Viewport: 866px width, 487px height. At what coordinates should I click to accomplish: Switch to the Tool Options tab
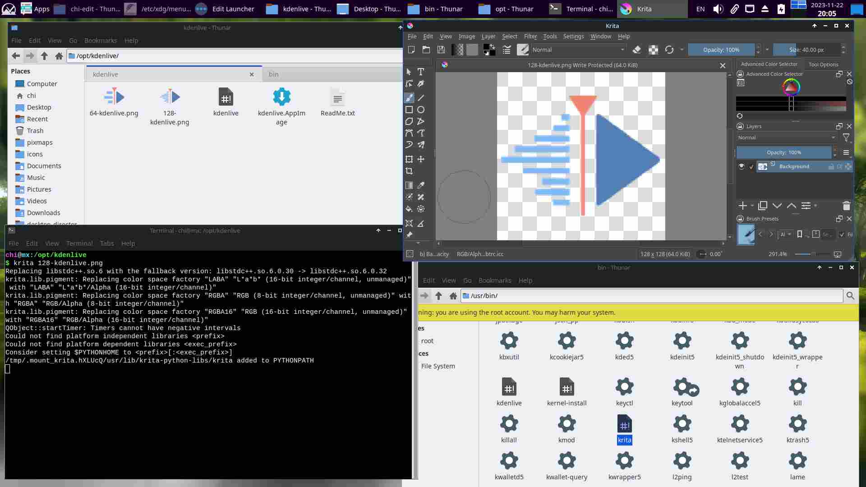[823, 64]
